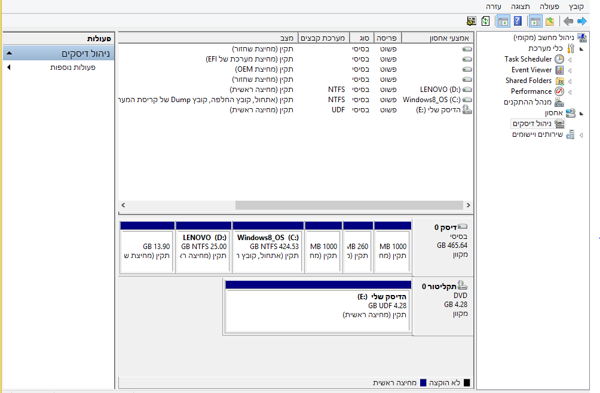
Task: Select the 13.90 GB recovery partition block
Action: tap(148, 247)
